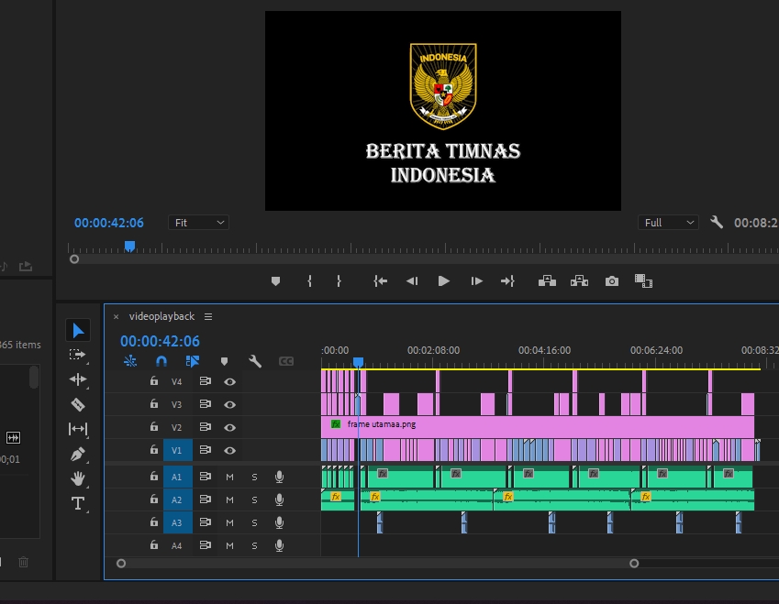Image resolution: width=779 pixels, height=604 pixels.
Task: Solo track A1
Action: [x=254, y=477]
